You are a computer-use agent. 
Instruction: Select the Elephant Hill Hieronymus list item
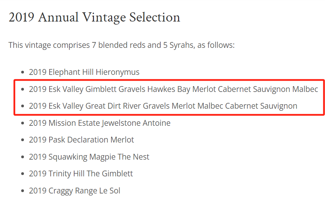84,72
